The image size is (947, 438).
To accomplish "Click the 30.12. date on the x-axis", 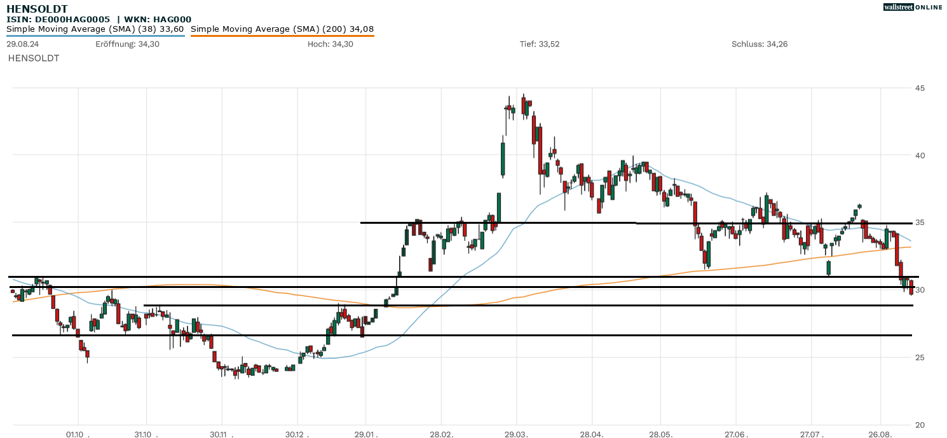I will [x=297, y=435].
